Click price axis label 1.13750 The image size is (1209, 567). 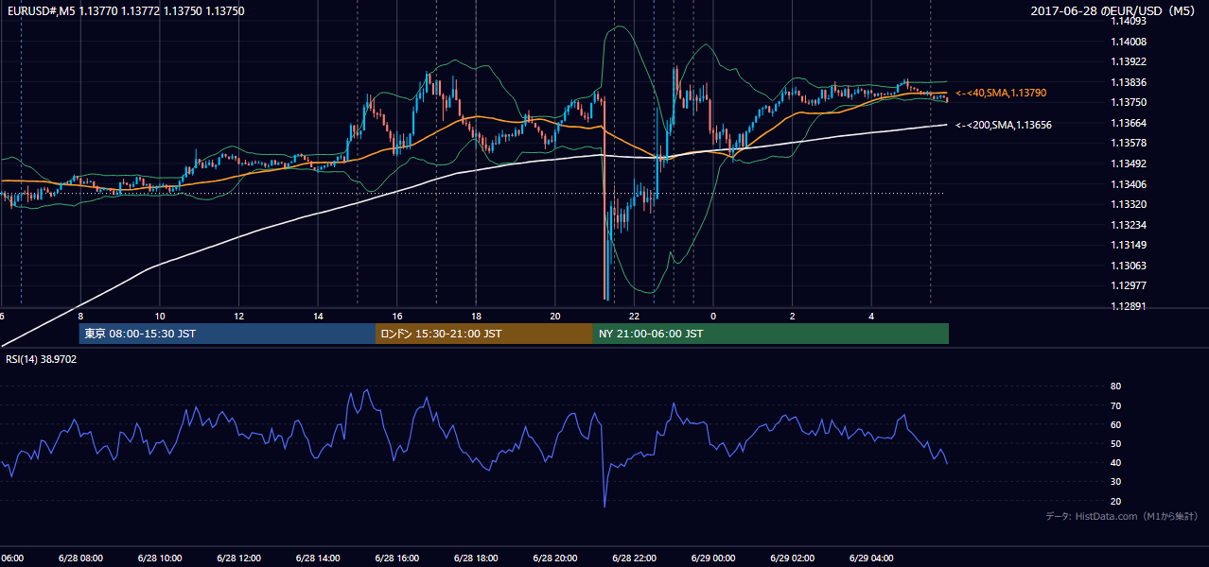click(1128, 102)
